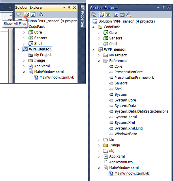Close the right Solution Explorer panel
This screenshot has width=173, height=181.
point(168,8)
